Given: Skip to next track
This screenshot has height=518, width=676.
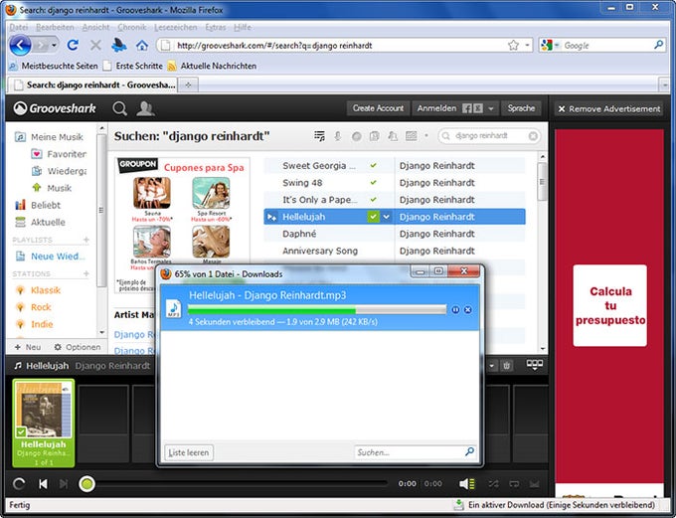Looking at the screenshot, I should [64, 484].
